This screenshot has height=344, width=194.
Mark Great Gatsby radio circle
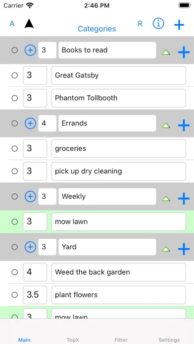[14, 76]
